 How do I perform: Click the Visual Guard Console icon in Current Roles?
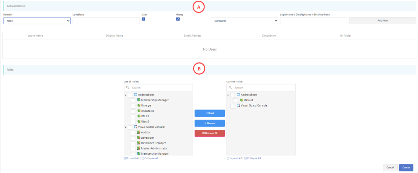point(238,105)
